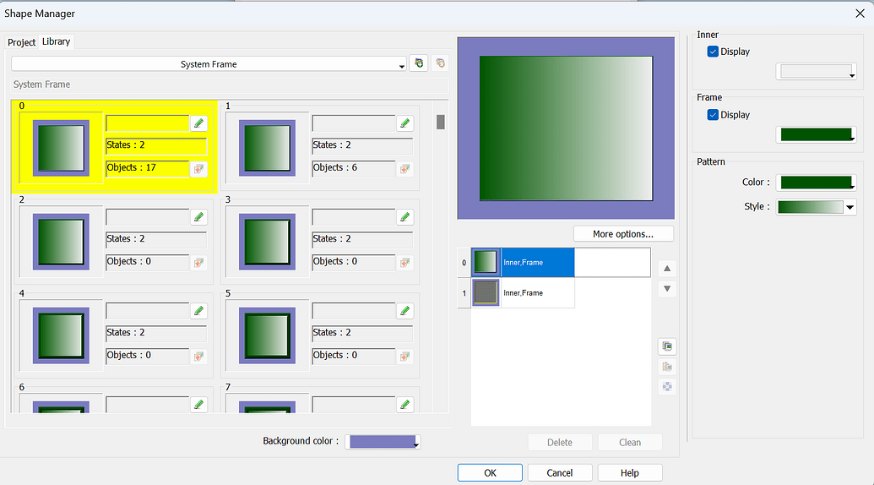The width and height of the screenshot is (874, 485).
Task: Select state 1 Inner,Frame row
Action: 523,292
